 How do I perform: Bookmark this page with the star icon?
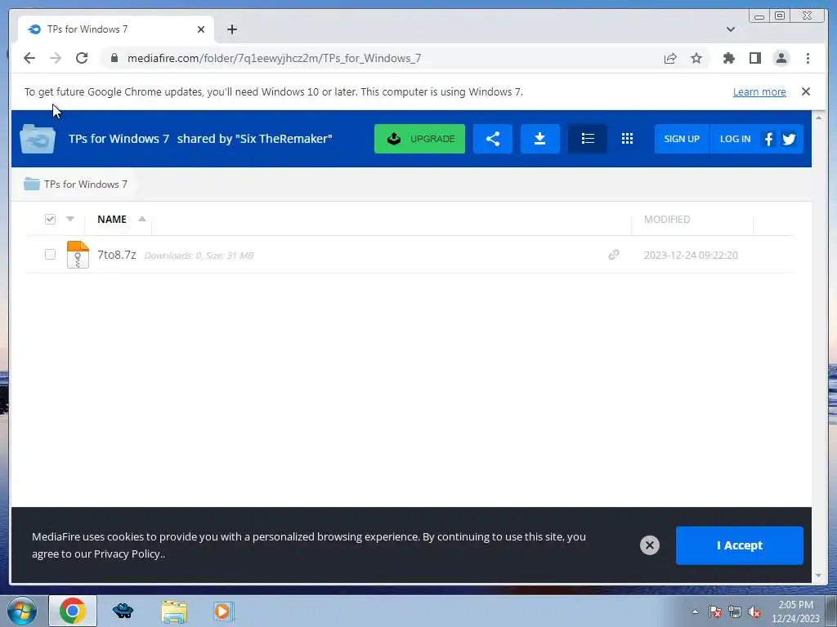(x=696, y=58)
